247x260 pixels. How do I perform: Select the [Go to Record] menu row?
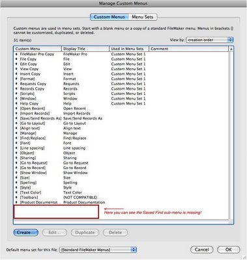121,168
